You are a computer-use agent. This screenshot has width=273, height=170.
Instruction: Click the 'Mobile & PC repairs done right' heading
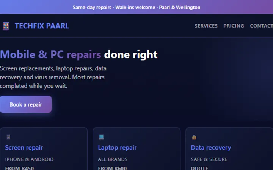(79, 54)
